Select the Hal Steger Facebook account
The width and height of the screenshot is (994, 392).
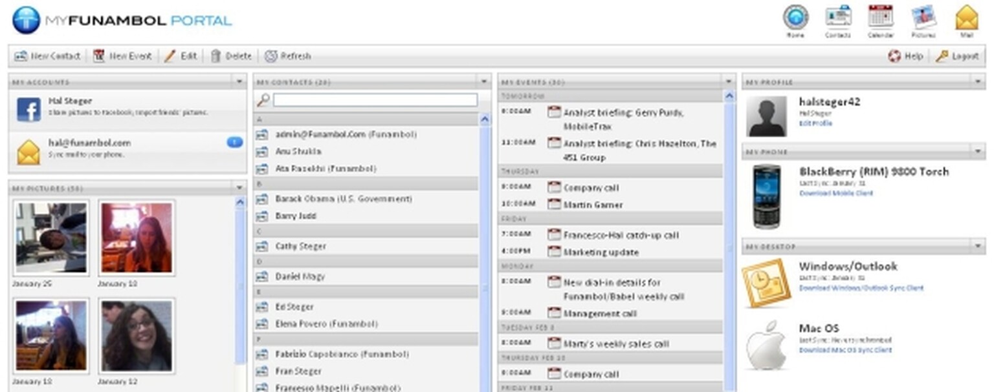click(x=127, y=110)
